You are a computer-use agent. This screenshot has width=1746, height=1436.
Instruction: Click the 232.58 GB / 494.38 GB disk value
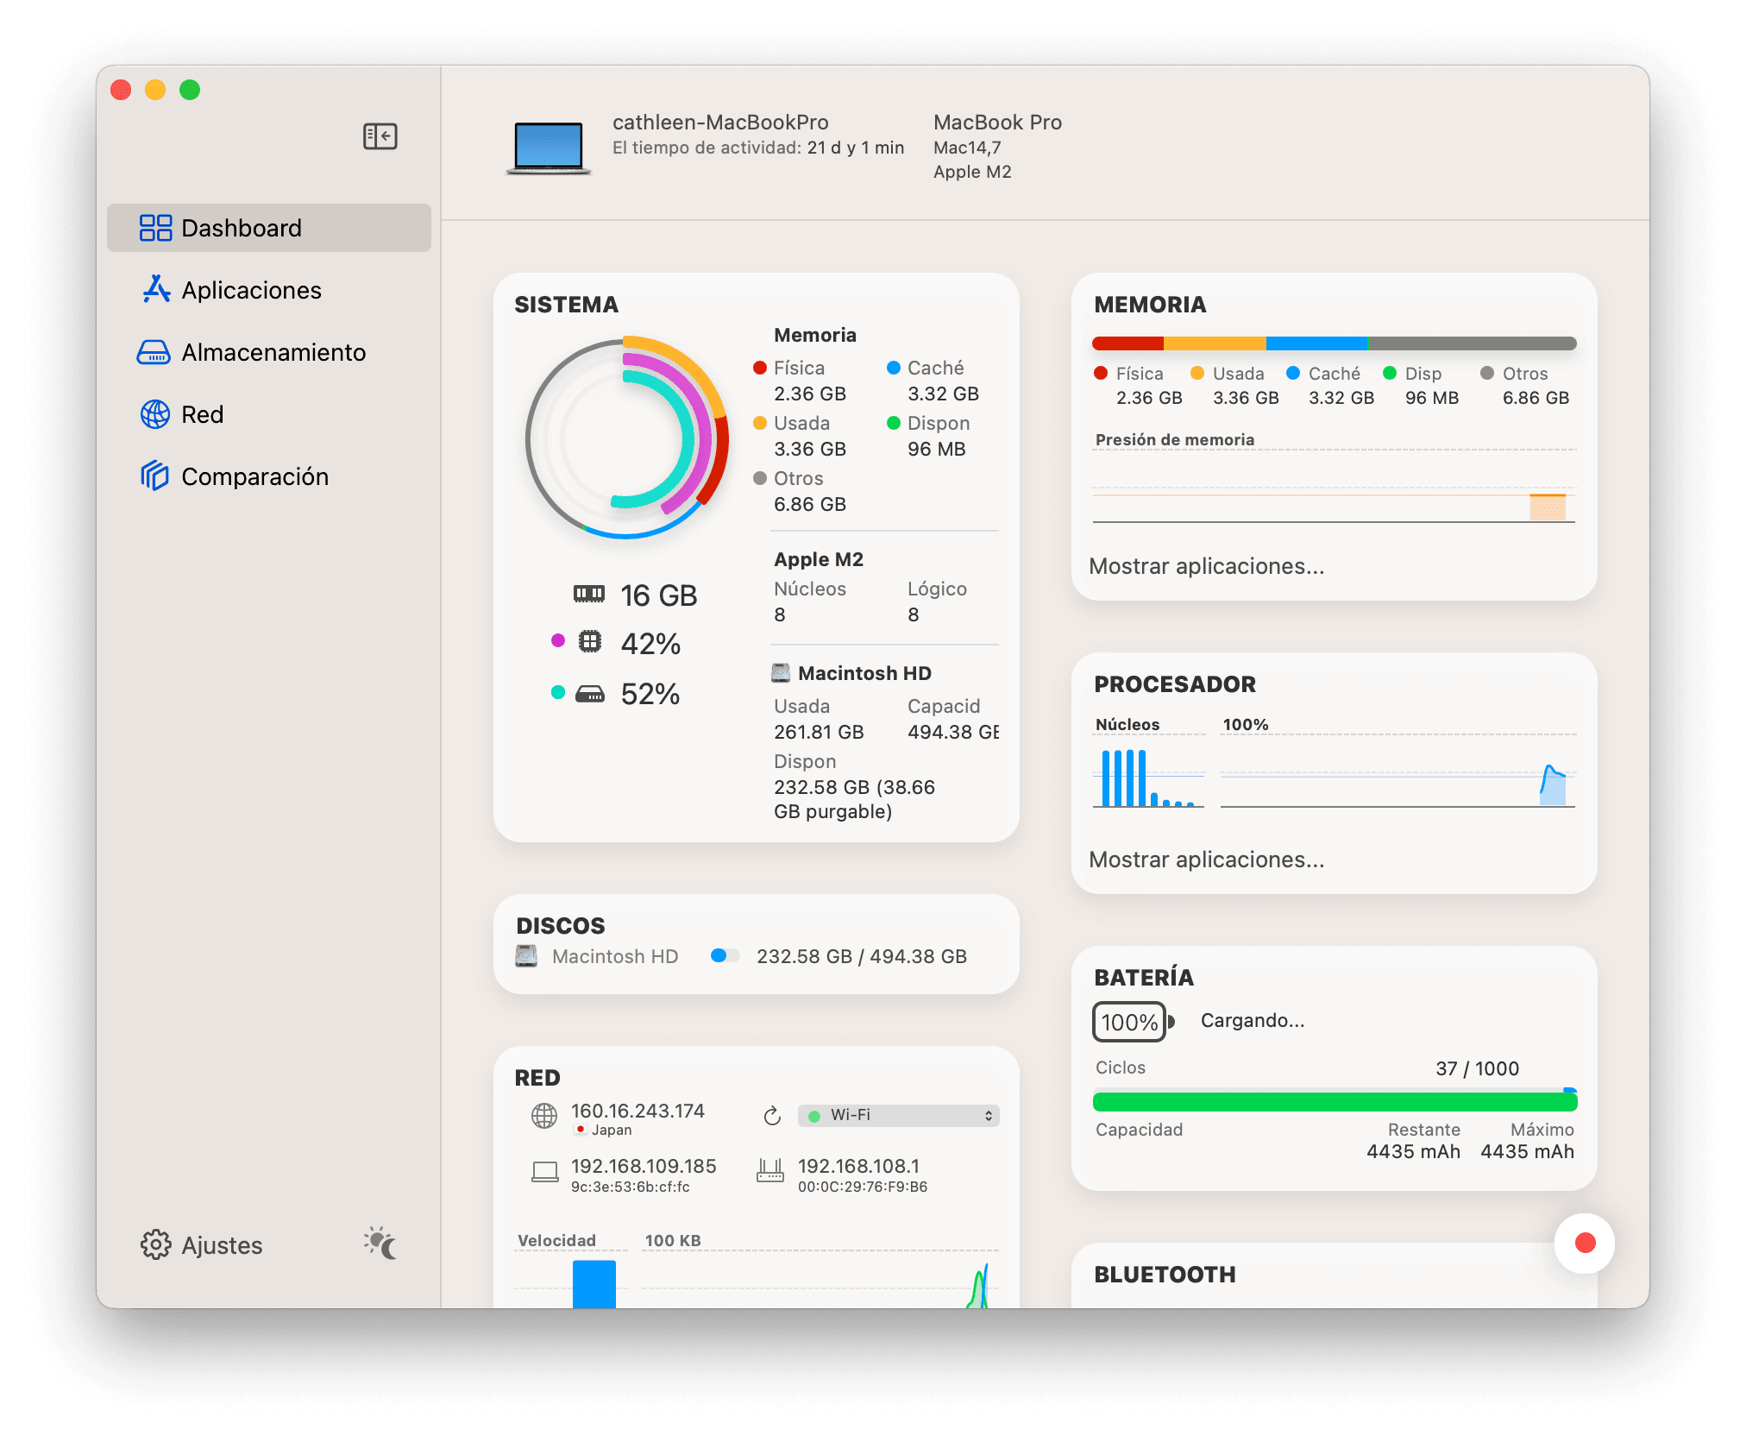[x=861, y=956]
